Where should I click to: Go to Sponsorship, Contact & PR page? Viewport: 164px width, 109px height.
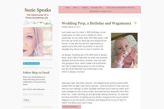100,11
